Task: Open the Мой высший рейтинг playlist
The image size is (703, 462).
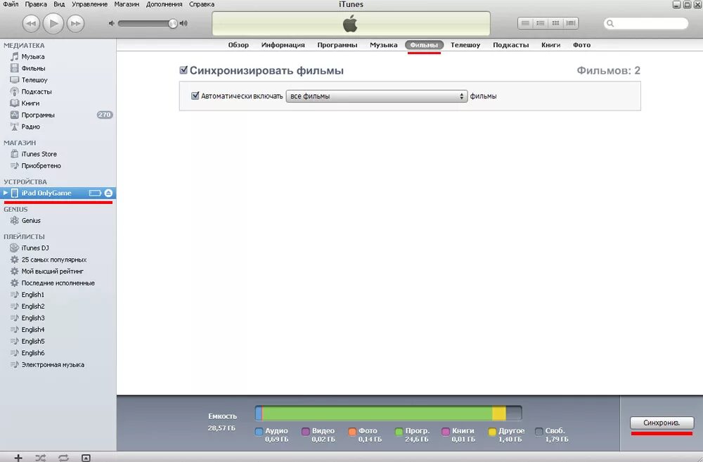Action: pyautogui.click(x=58, y=271)
